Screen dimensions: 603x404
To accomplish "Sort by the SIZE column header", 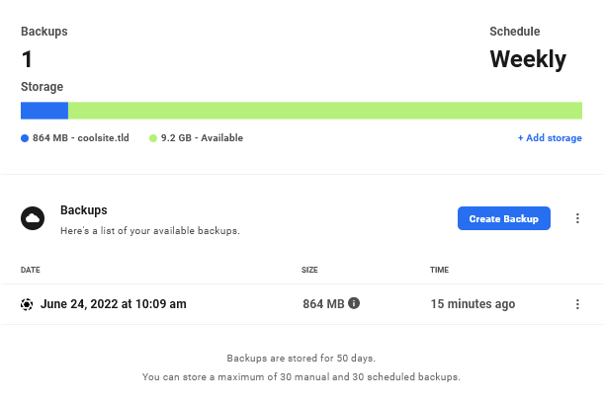I will point(309,270).
